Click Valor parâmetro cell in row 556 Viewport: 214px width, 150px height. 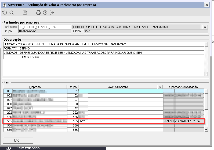pyautogui.click(x=121, y=125)
